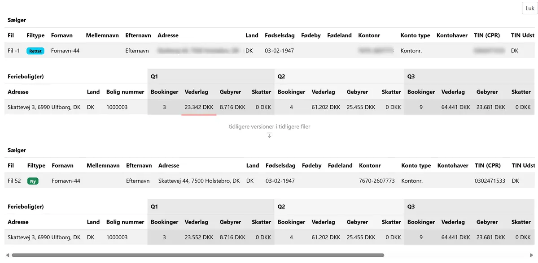Click the top Feriebolig(er) heading

[26, 77]
